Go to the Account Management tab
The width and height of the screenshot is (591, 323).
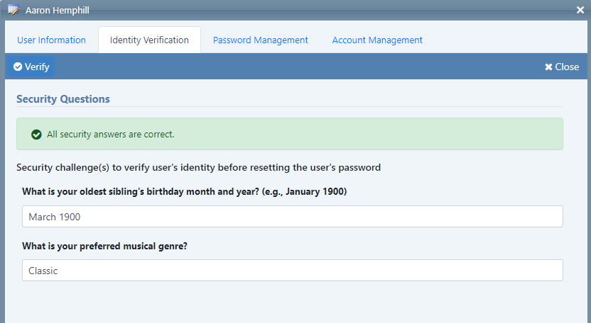pyautogui.click(x=377, y=40)
